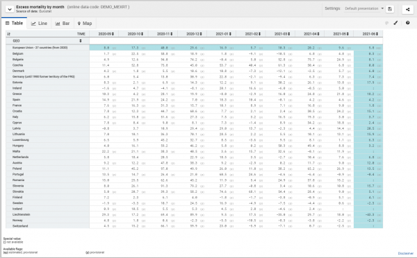Select the Malta row label
Viewport: 417px width, 258px height.
(16, 151)
